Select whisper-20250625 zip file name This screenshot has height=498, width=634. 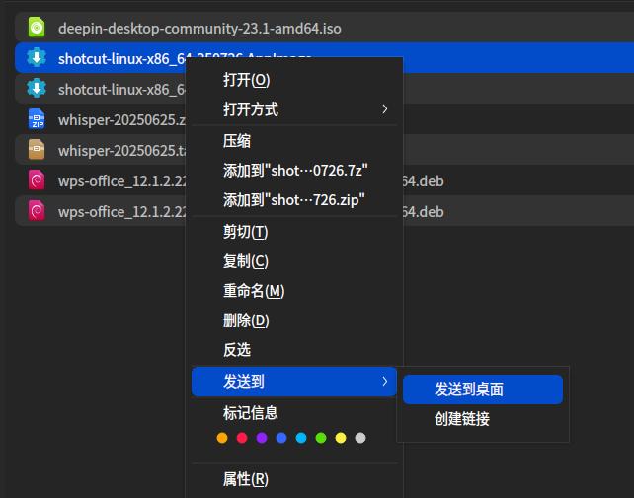[x=121, y=120]
